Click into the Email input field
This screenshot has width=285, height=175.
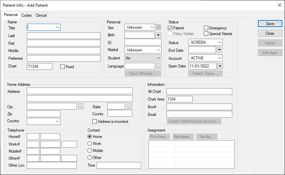pyautogui.click(x=199, y=114)
